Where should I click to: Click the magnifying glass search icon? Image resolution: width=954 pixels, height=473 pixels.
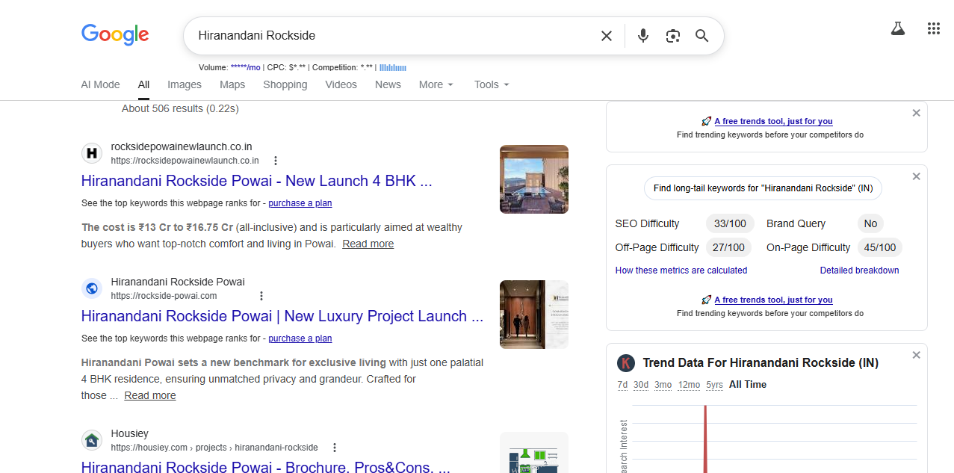[701, 36]
